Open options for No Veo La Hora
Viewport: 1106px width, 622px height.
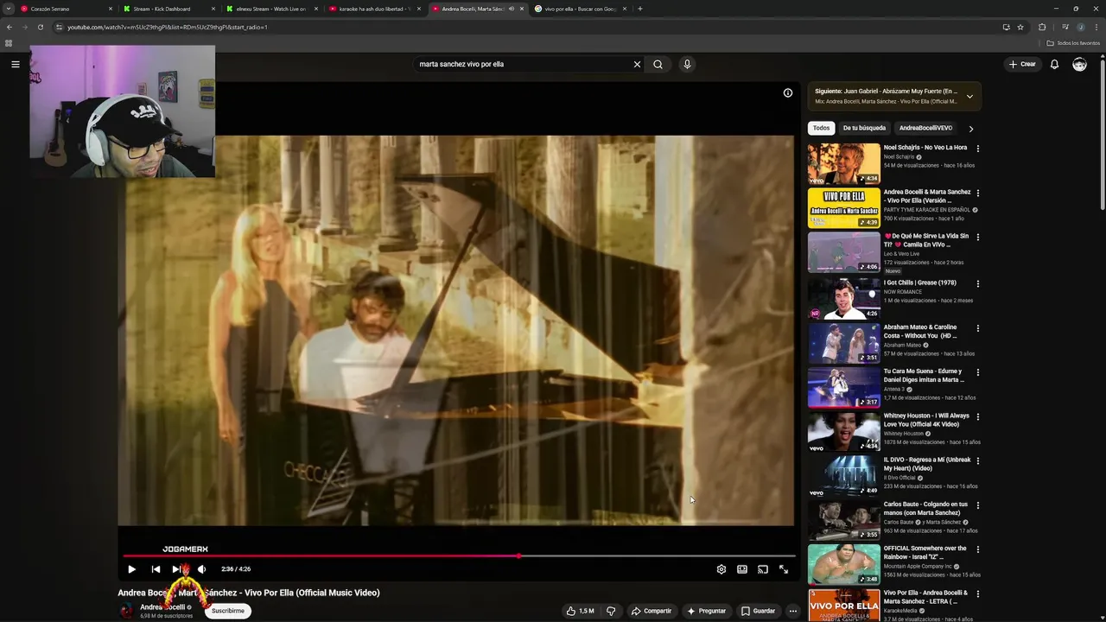click(977, 149)
